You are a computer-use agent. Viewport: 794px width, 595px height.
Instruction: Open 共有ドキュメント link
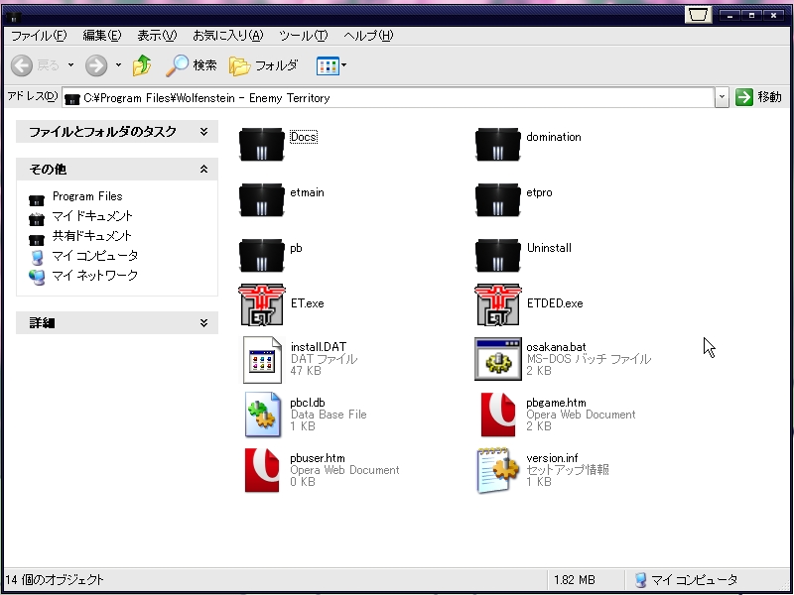(x=92, y=236)
